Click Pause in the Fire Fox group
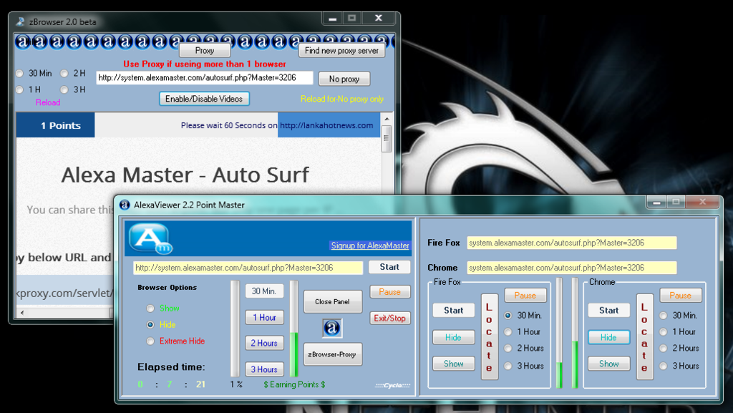The width and height of the screenshot is (733, 413). click(x=525, y=296)
